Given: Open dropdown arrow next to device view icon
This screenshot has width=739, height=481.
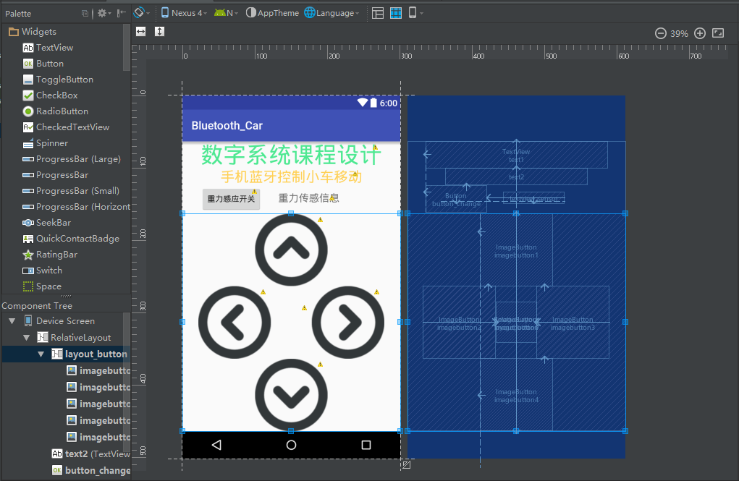Looking at the screenshot, I should tap(421, 13).
